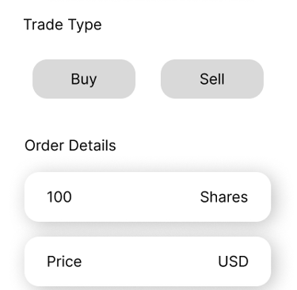Tap the gray Buy pill button
The height and width of the screenshot is (290, 297).
point(84,79)
